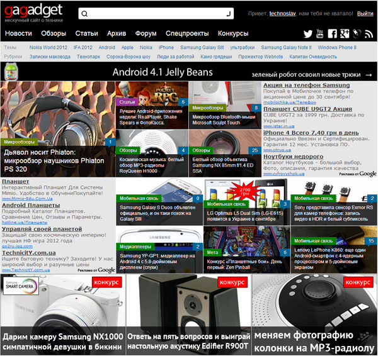Open the YouTube channel icon
Image resolution: width=378 pixels, height=356 pixels.
pos(319,34)
